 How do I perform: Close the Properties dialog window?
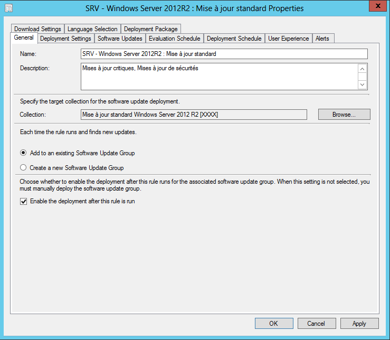coord(377,6)
